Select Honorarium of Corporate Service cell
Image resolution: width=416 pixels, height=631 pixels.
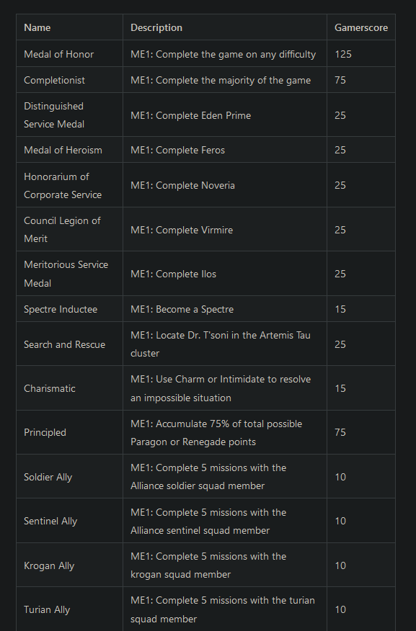coord(63,186)
